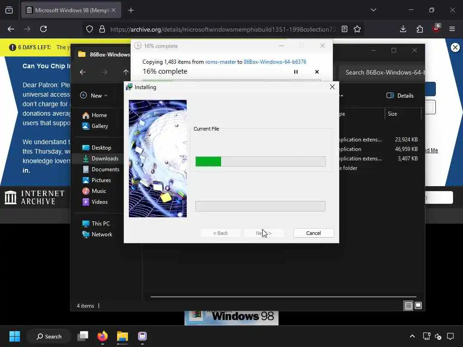
Task: Bookmark this page with the star
Action: coord(357,29)
